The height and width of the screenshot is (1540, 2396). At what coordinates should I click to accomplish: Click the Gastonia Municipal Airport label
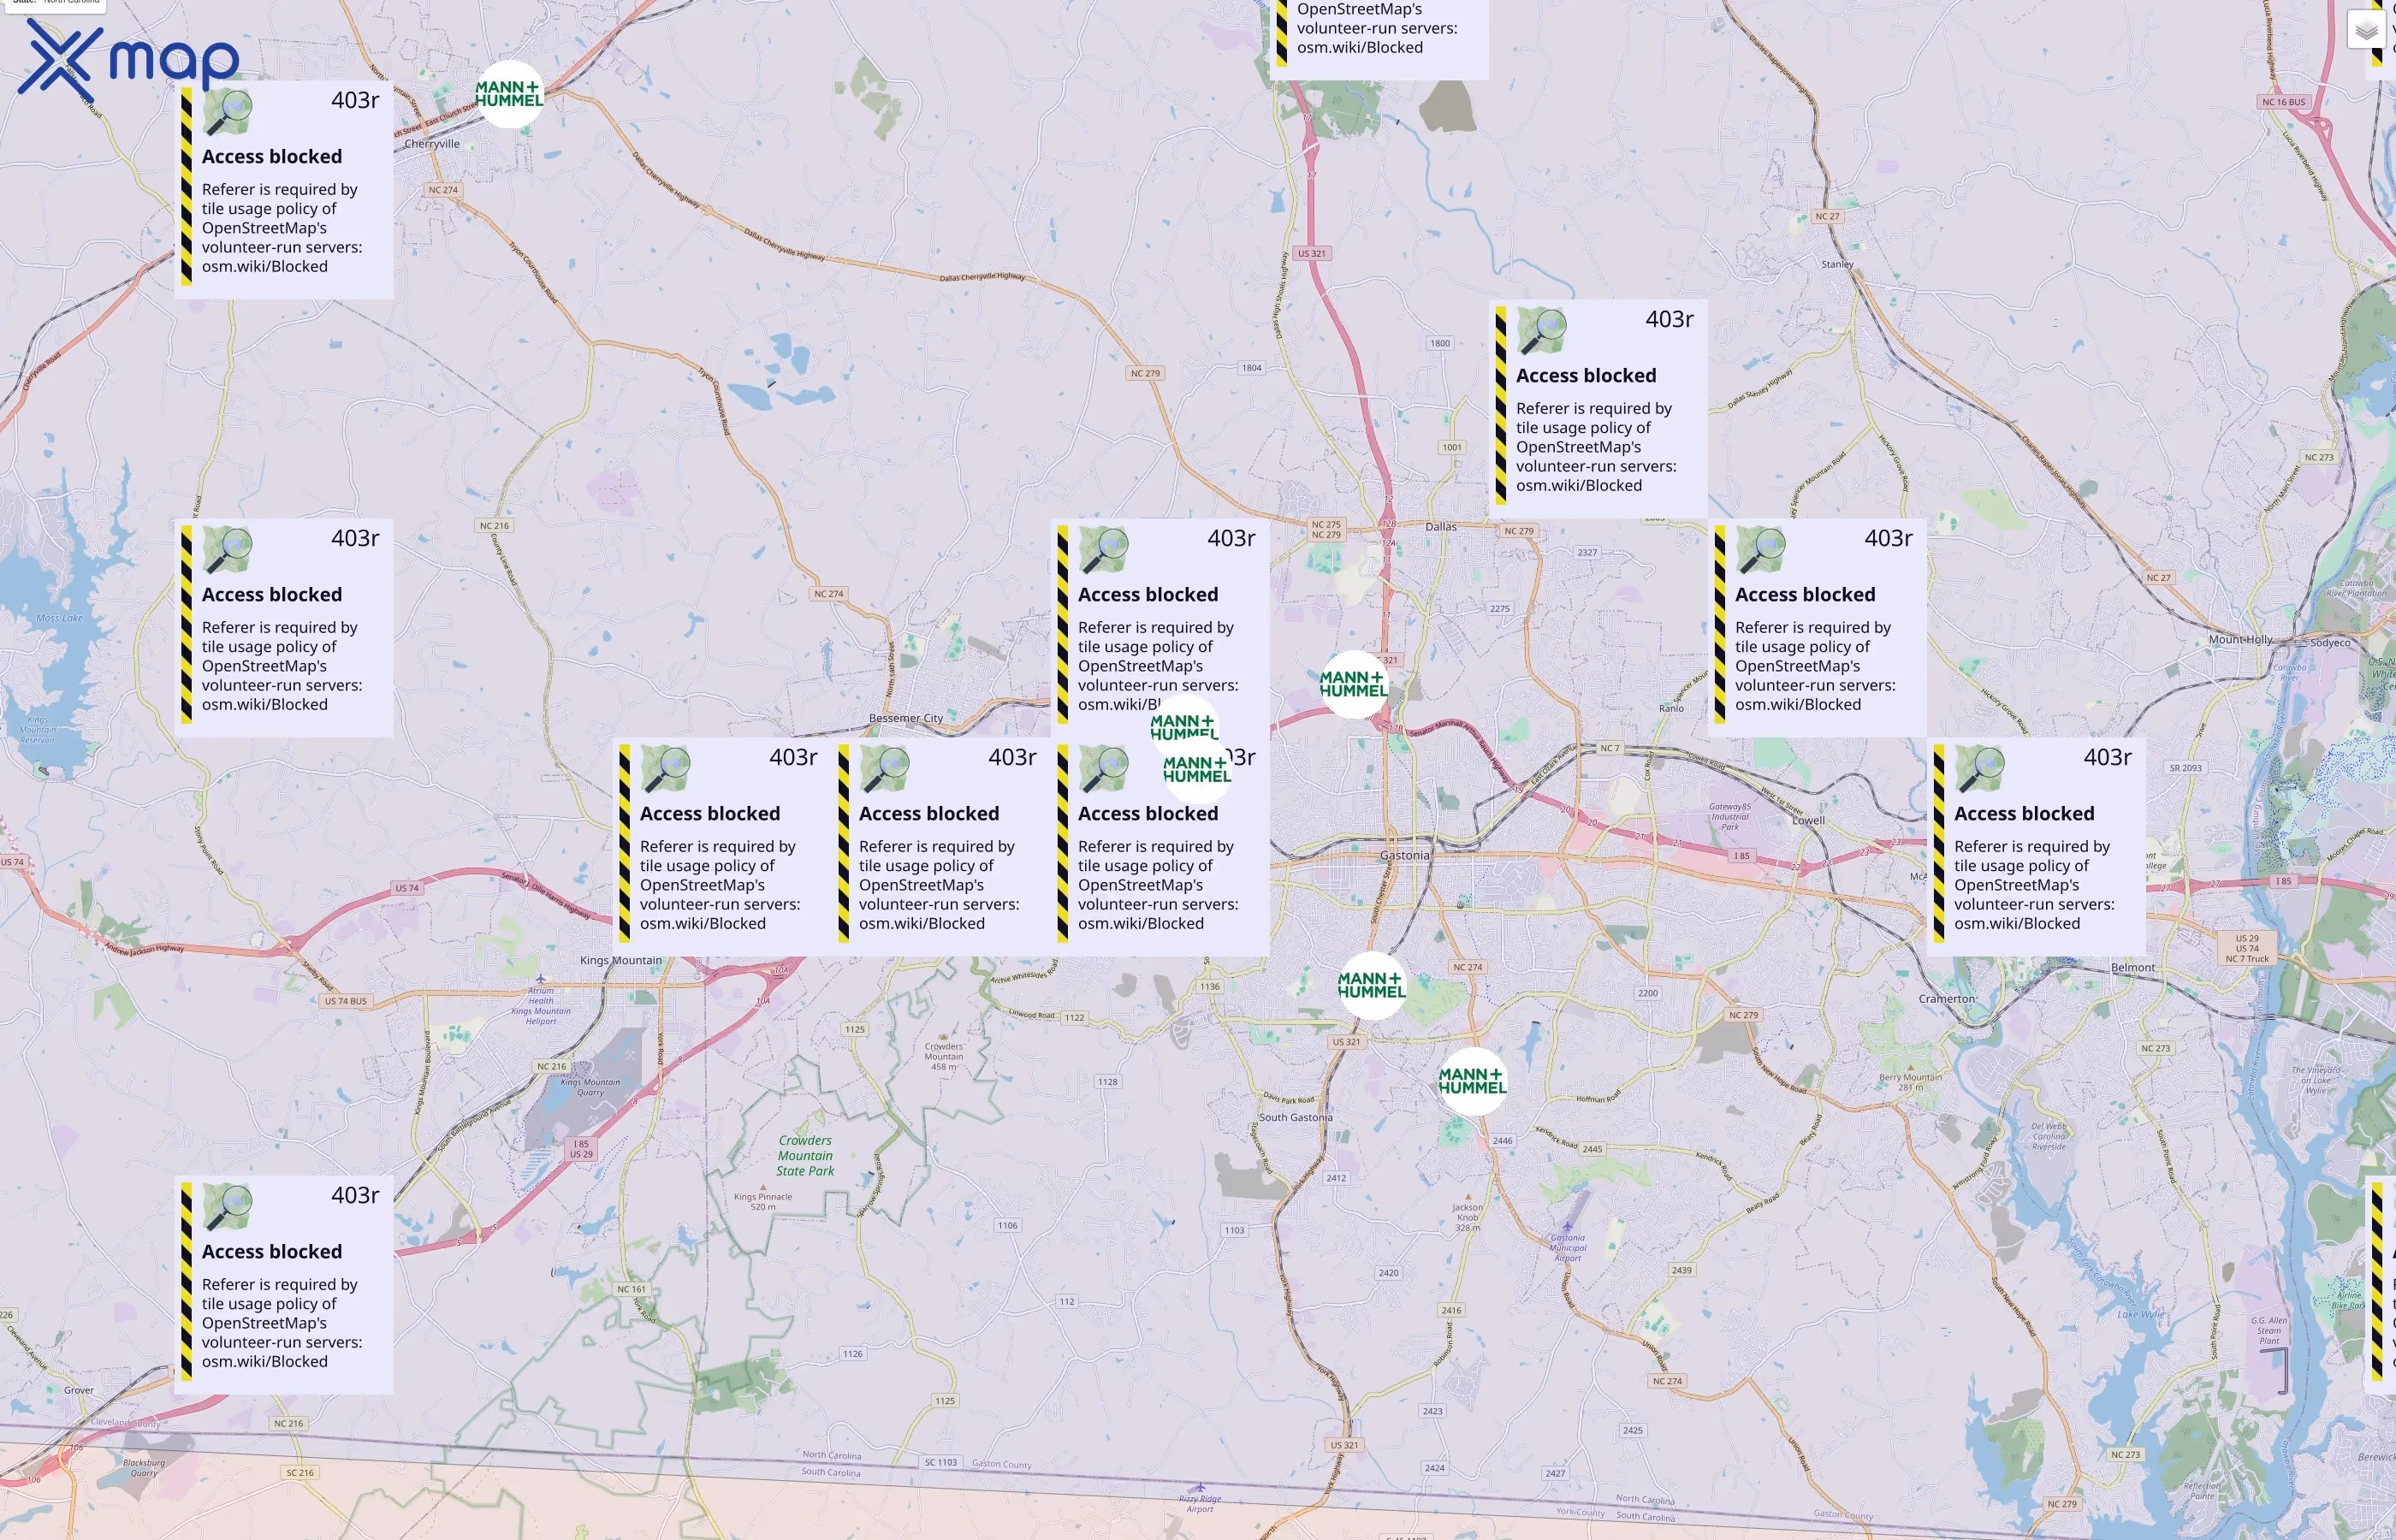click(1567, 1247)
